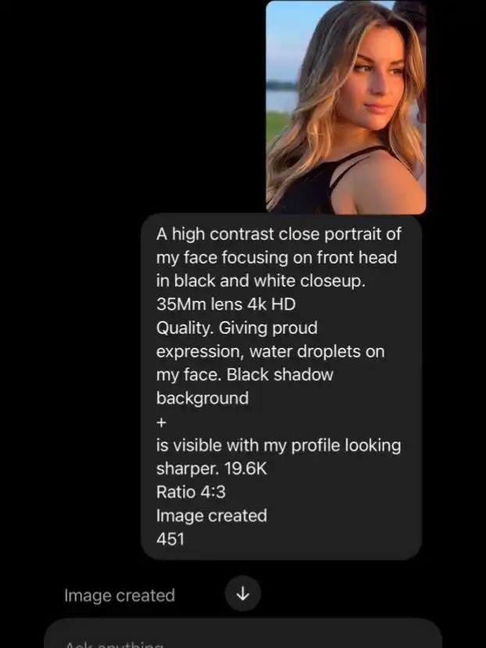The height and width of the screenshot is (648, 486).
Task: Select the 35Mm lens 4k HD line
Action: (226, 304)
